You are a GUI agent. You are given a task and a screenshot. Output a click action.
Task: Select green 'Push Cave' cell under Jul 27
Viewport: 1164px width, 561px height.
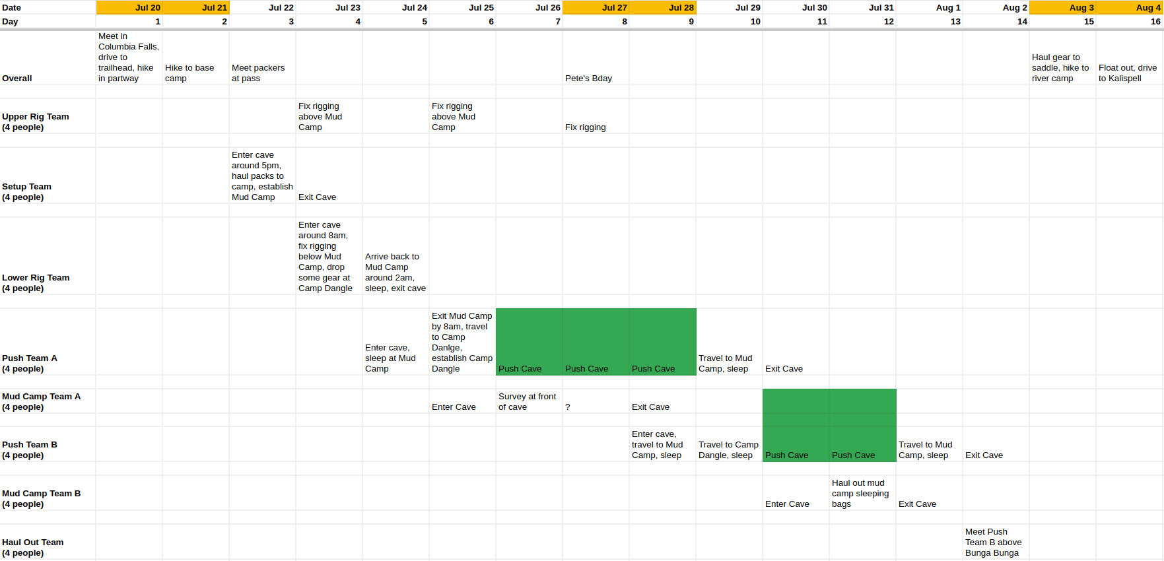pos(596,342)
